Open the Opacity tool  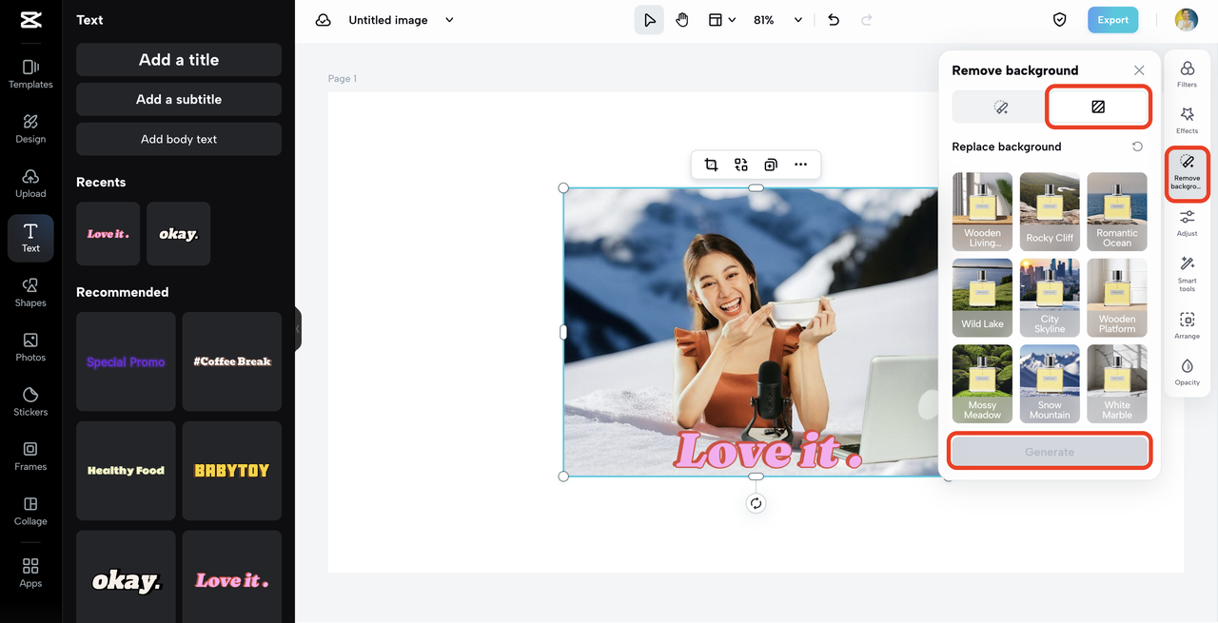tap(1187, 372)
